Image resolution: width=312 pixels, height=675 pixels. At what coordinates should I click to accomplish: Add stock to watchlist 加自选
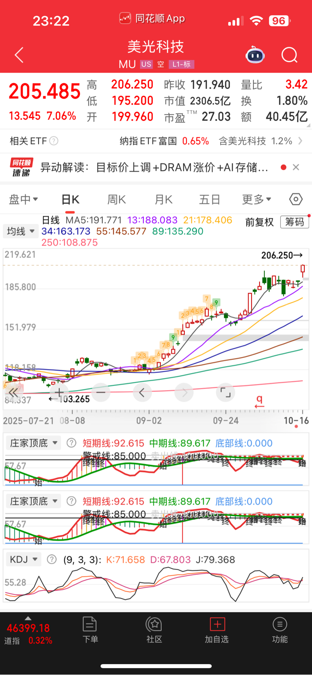[x=217, y=630]
